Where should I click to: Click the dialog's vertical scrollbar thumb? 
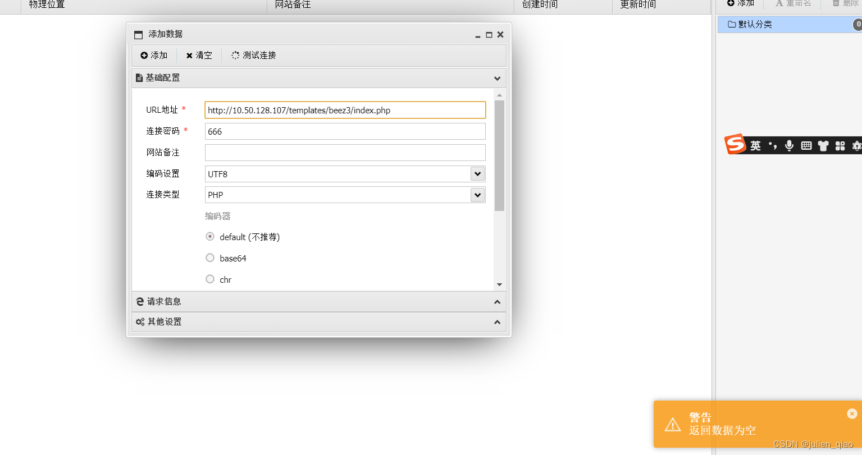[499, 156]
